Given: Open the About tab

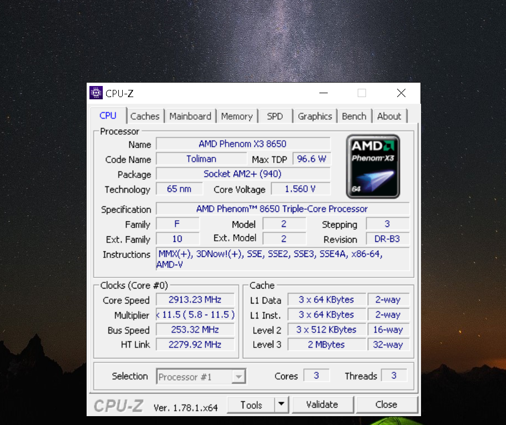Looking at the screenshot, I should [x=389, y=116].
